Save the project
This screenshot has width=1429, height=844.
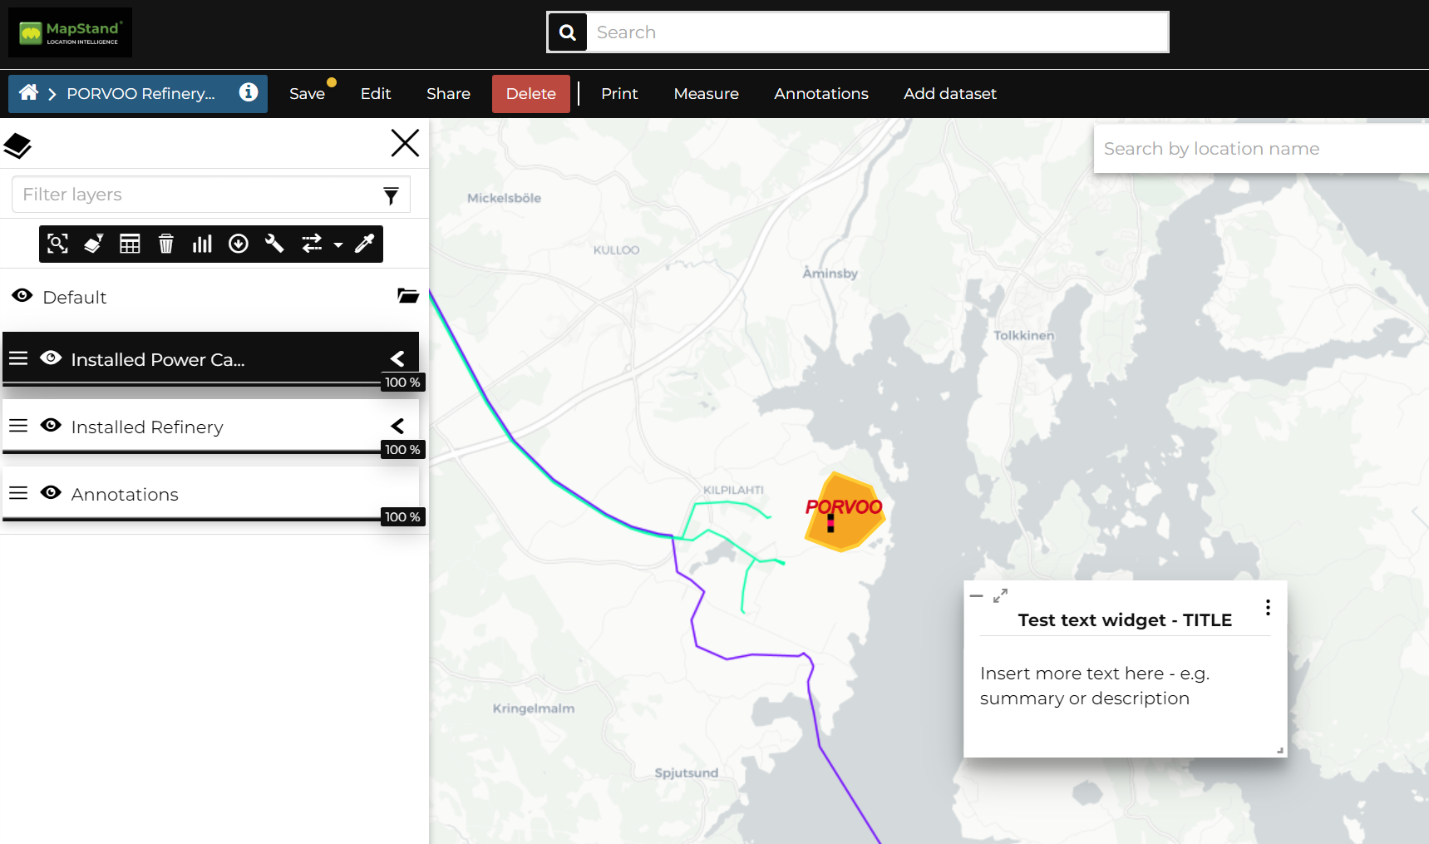(307, 94)
